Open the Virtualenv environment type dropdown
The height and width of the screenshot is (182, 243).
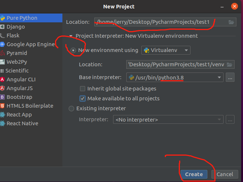tap(166, 50)
